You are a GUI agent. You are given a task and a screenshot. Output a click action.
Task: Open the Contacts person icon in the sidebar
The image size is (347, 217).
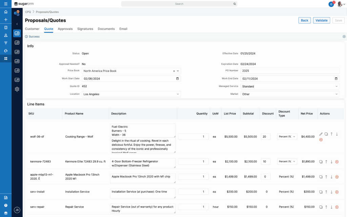click(x=6, y=35)
